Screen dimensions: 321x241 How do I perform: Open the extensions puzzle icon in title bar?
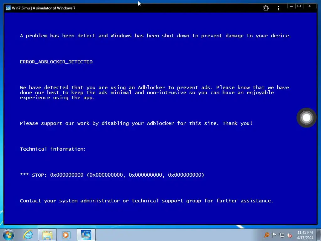pos(266,8)
